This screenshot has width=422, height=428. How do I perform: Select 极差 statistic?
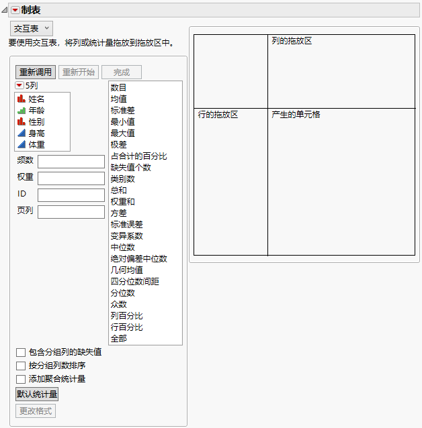tap(118, 145)
